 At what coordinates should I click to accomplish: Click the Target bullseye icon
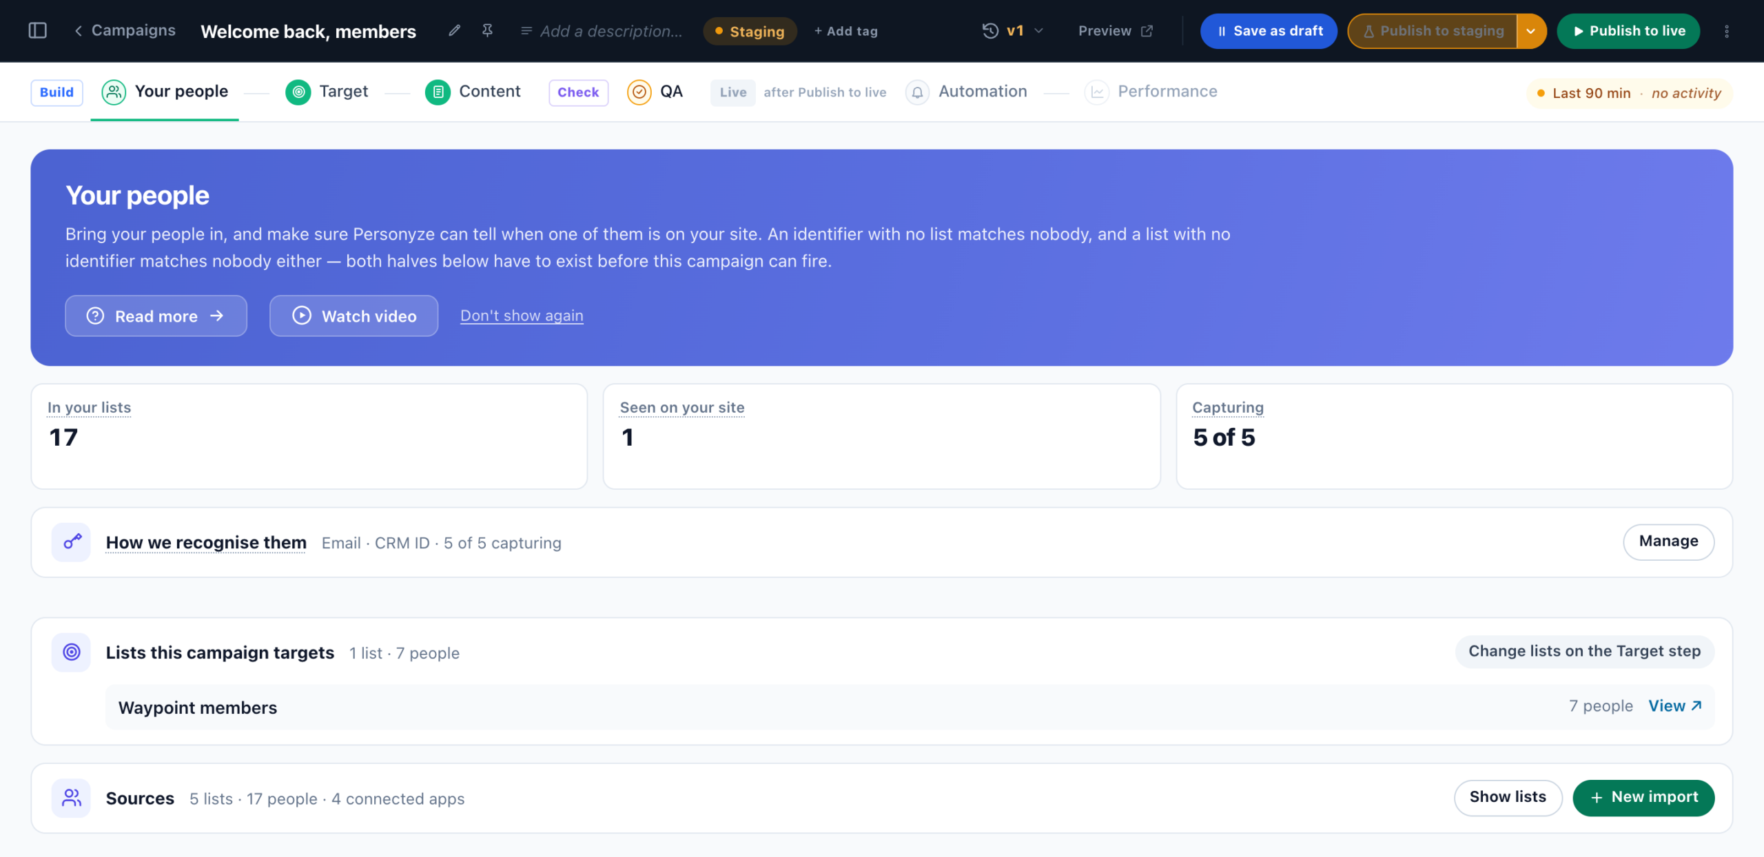click(298, 92)
